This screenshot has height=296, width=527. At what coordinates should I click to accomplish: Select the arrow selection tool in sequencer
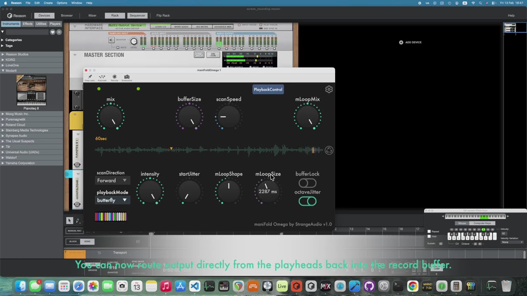70,221
